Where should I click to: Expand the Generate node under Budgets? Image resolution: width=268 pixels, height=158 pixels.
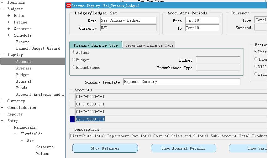tap(8, 29)
